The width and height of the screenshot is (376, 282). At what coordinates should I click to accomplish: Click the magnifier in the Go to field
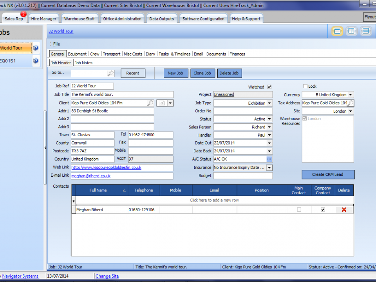click(x=110, y=73)
